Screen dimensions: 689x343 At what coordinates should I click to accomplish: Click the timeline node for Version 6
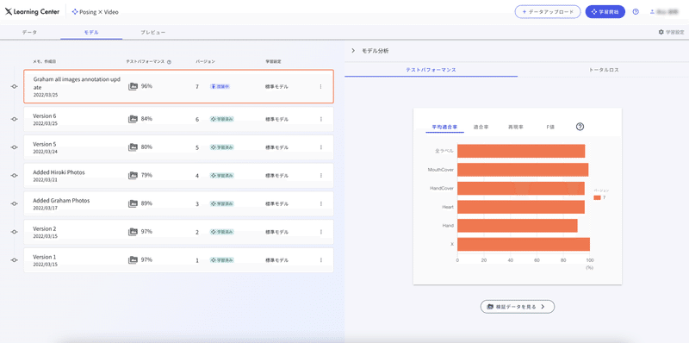(x=14, y=119)
